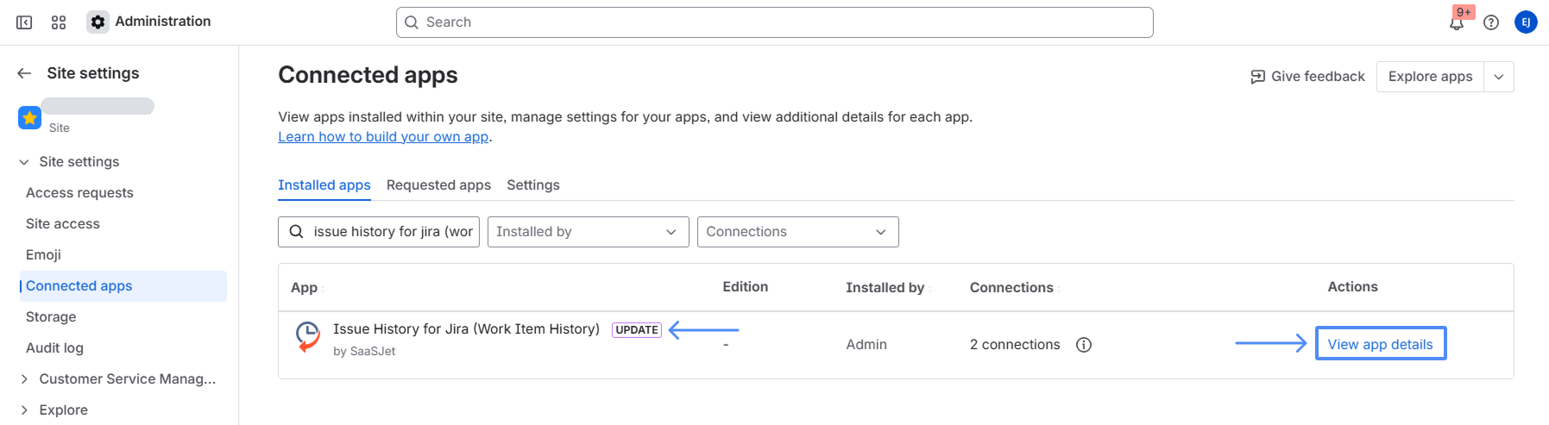Open Audit log in sidebar
Viewport: 1549px width, 425px height.
tap(54, 348)
